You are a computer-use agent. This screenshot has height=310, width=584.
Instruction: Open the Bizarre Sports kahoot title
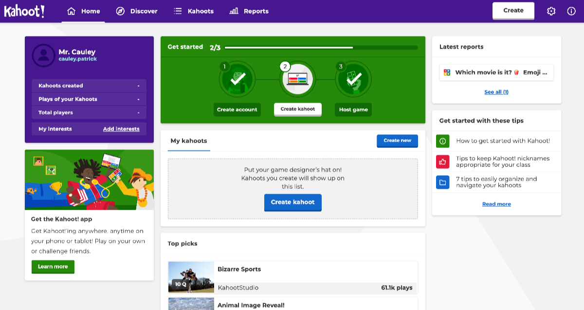click(x=239, y=269)
